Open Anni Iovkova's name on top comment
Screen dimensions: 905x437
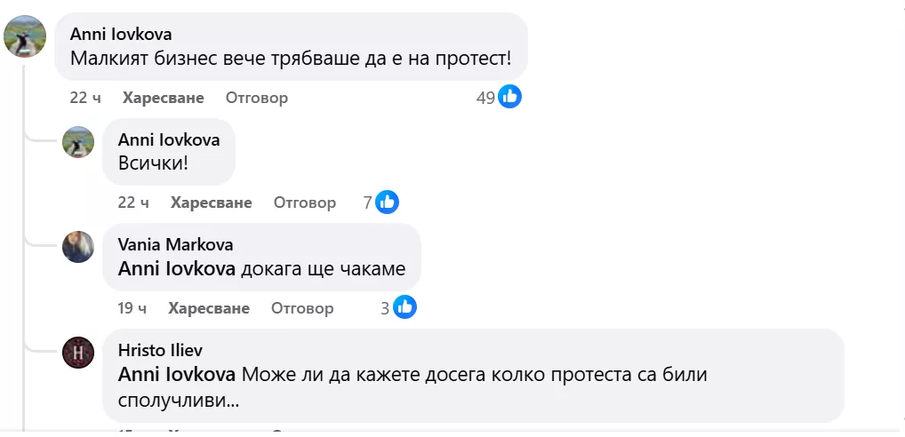[x=121, y=35]
